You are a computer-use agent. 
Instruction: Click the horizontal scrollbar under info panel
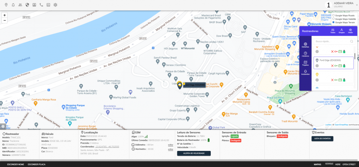(178, 160)
